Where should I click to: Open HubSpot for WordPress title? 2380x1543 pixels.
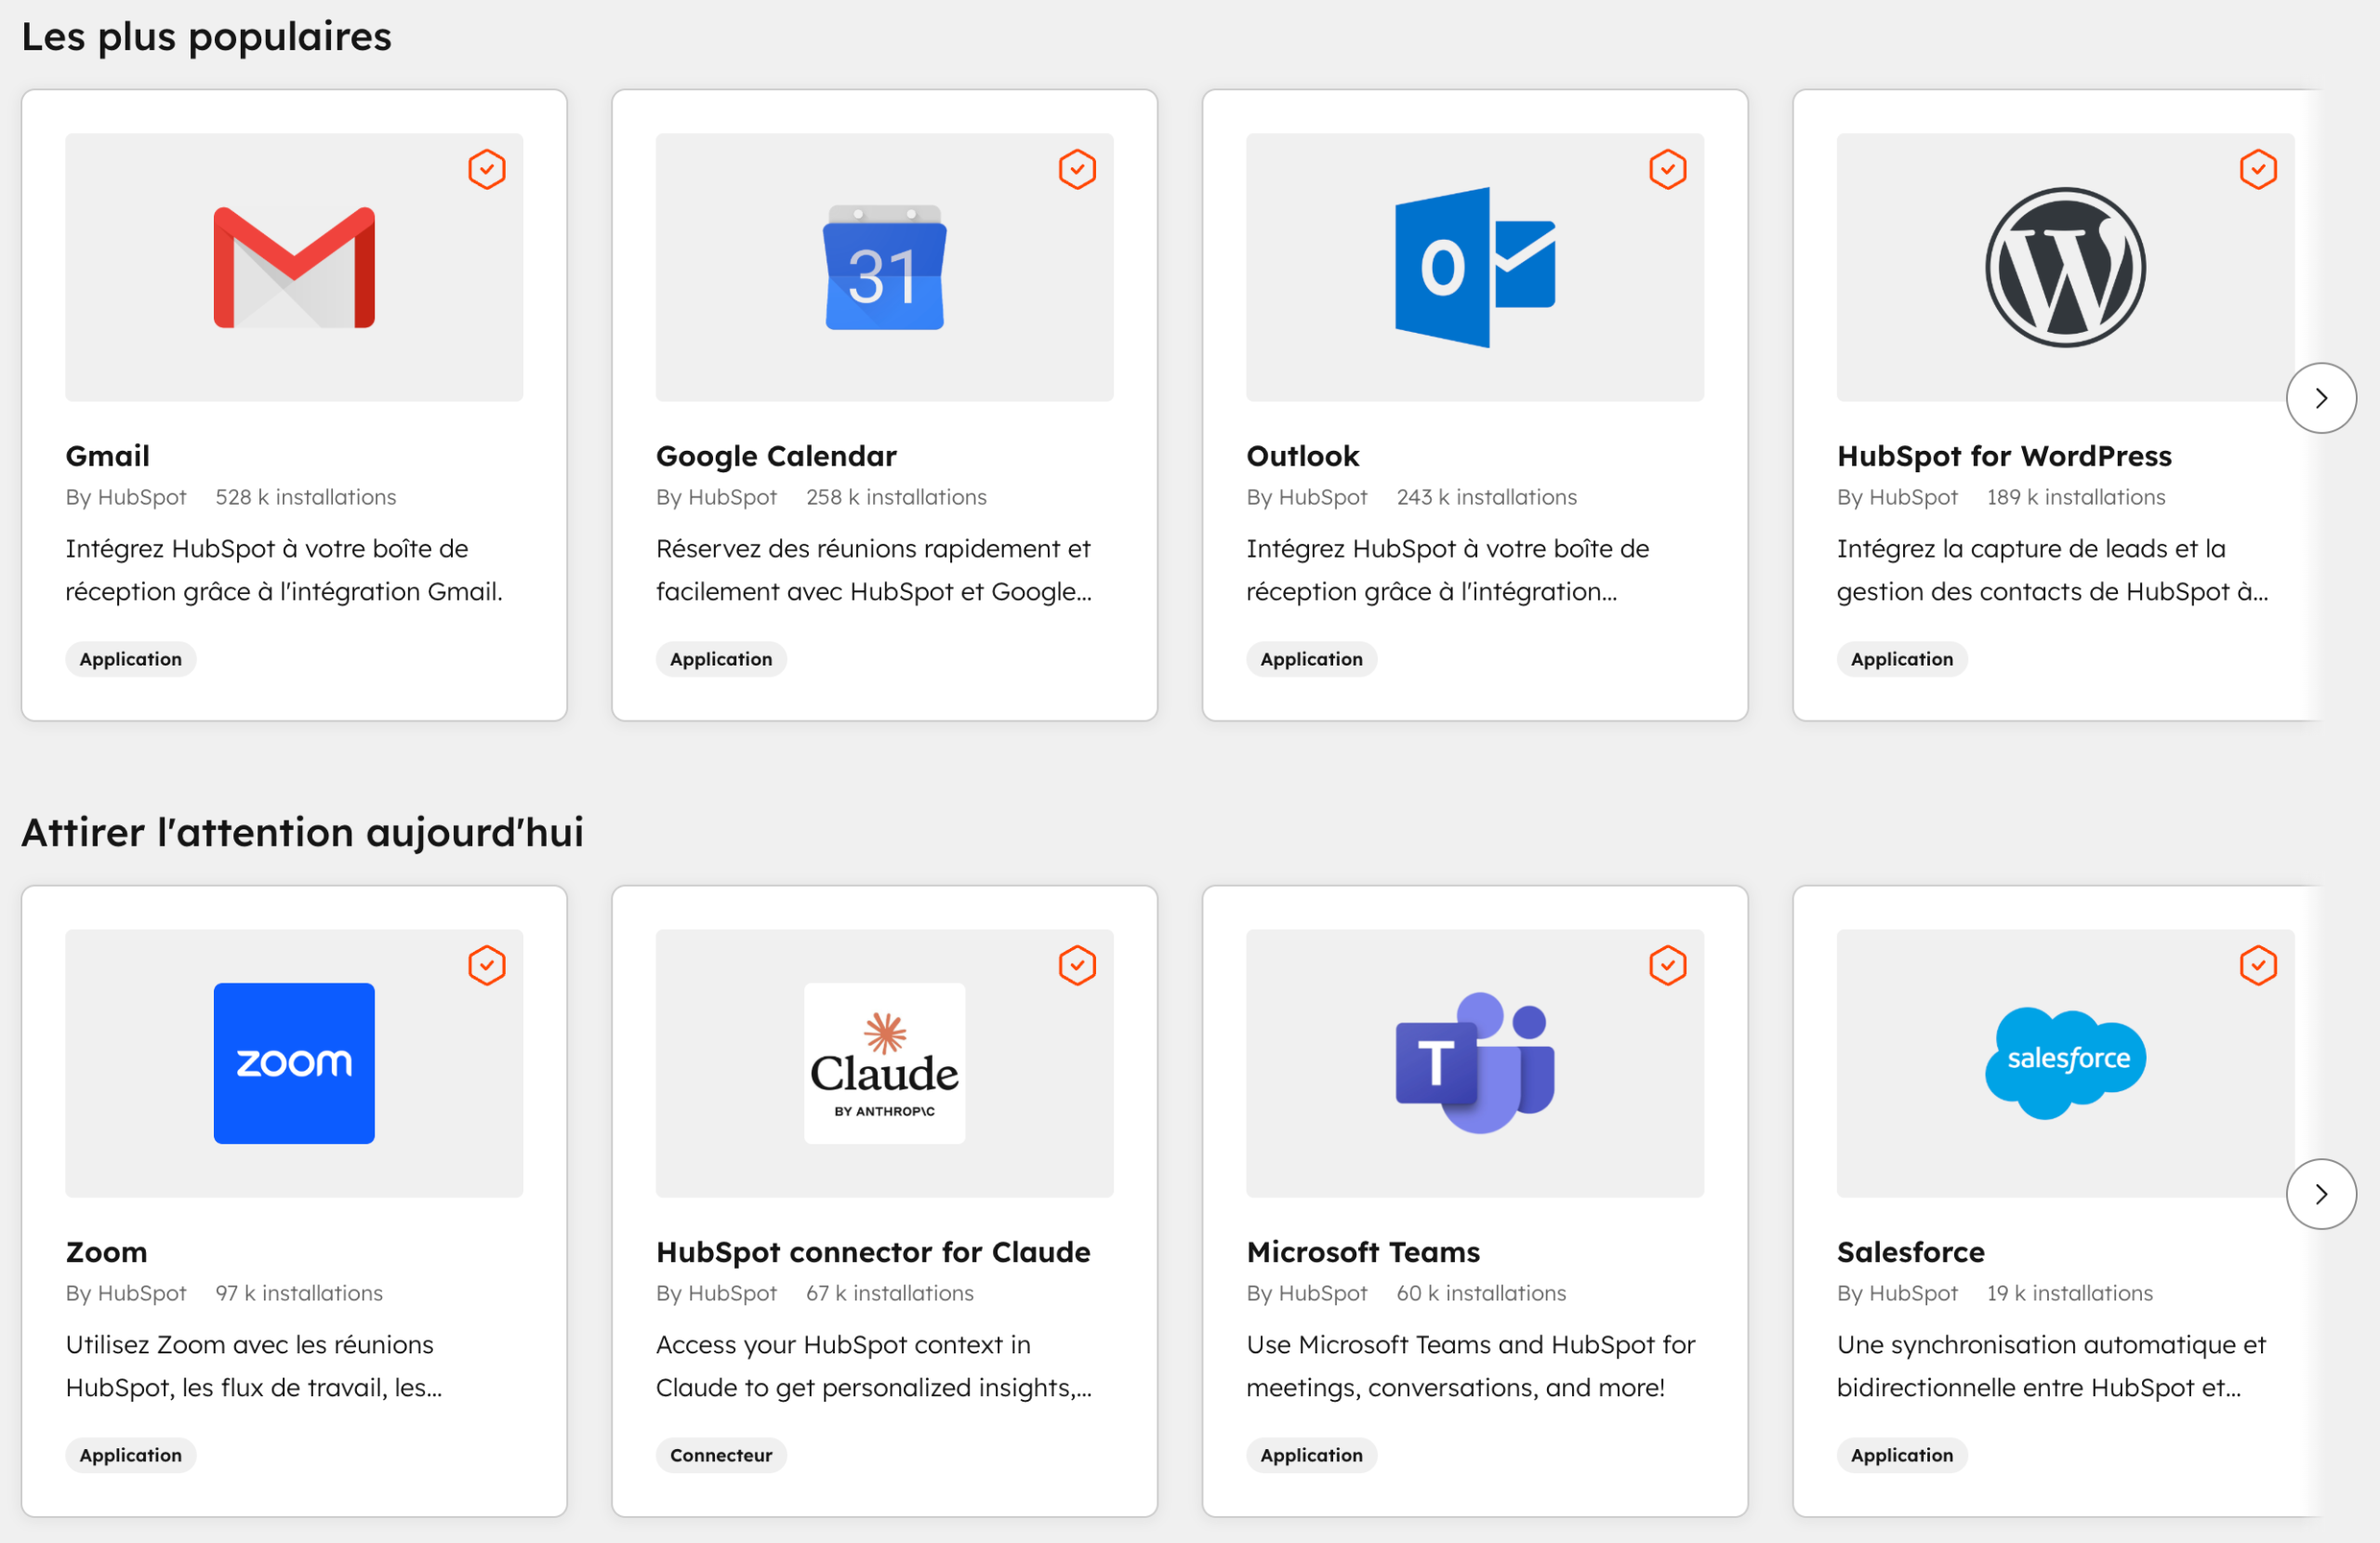pos(2004,456)
